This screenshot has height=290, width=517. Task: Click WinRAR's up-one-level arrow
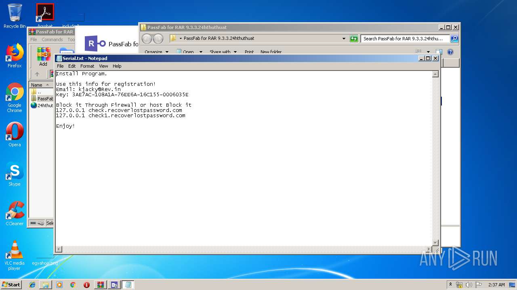pos(37,74)
